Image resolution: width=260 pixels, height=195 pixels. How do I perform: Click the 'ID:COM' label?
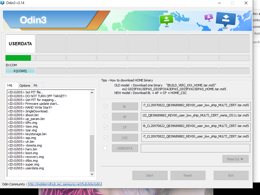(x=11, y=65)
